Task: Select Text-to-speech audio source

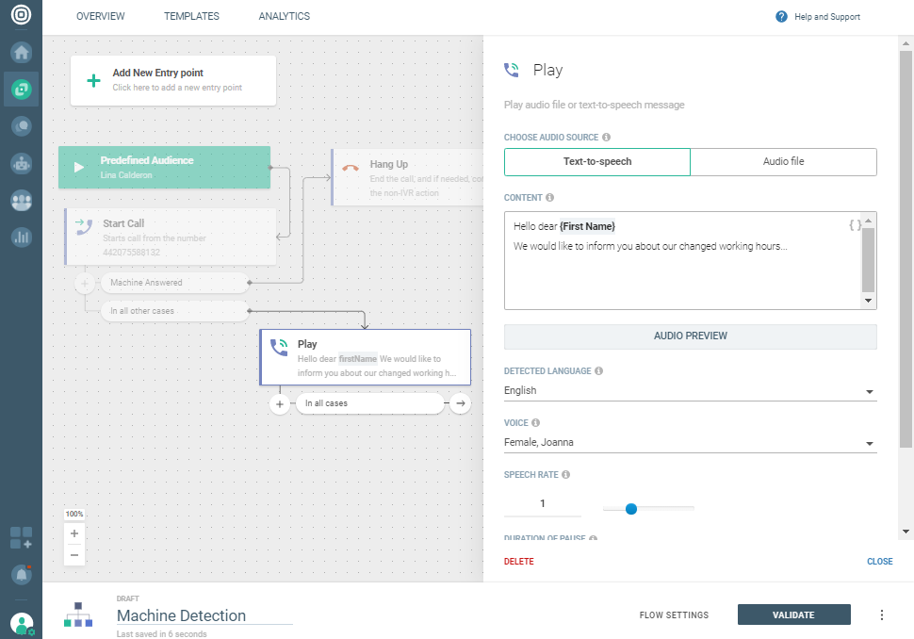Action: (x=597, y=162)
